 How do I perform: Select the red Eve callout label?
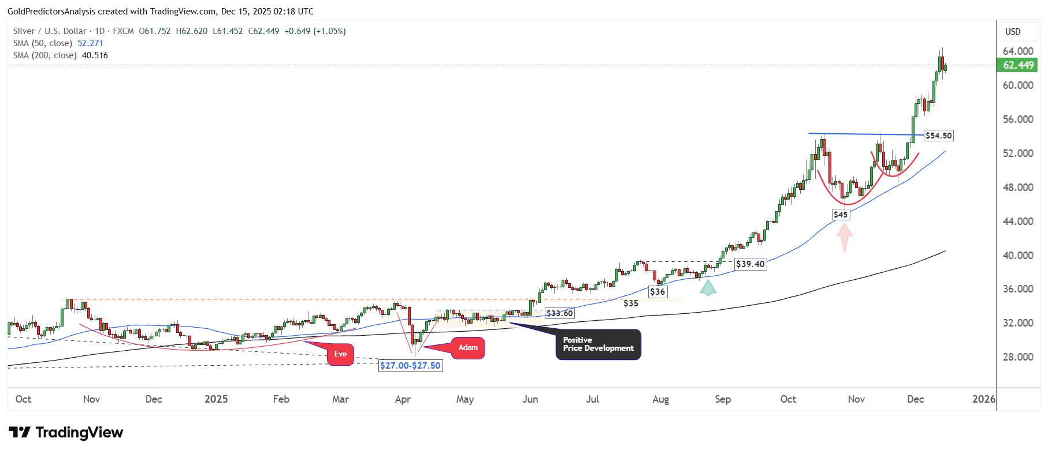click(340, 354)
